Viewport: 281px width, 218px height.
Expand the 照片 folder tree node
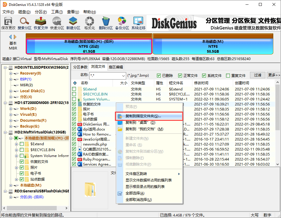coord(16,168)
